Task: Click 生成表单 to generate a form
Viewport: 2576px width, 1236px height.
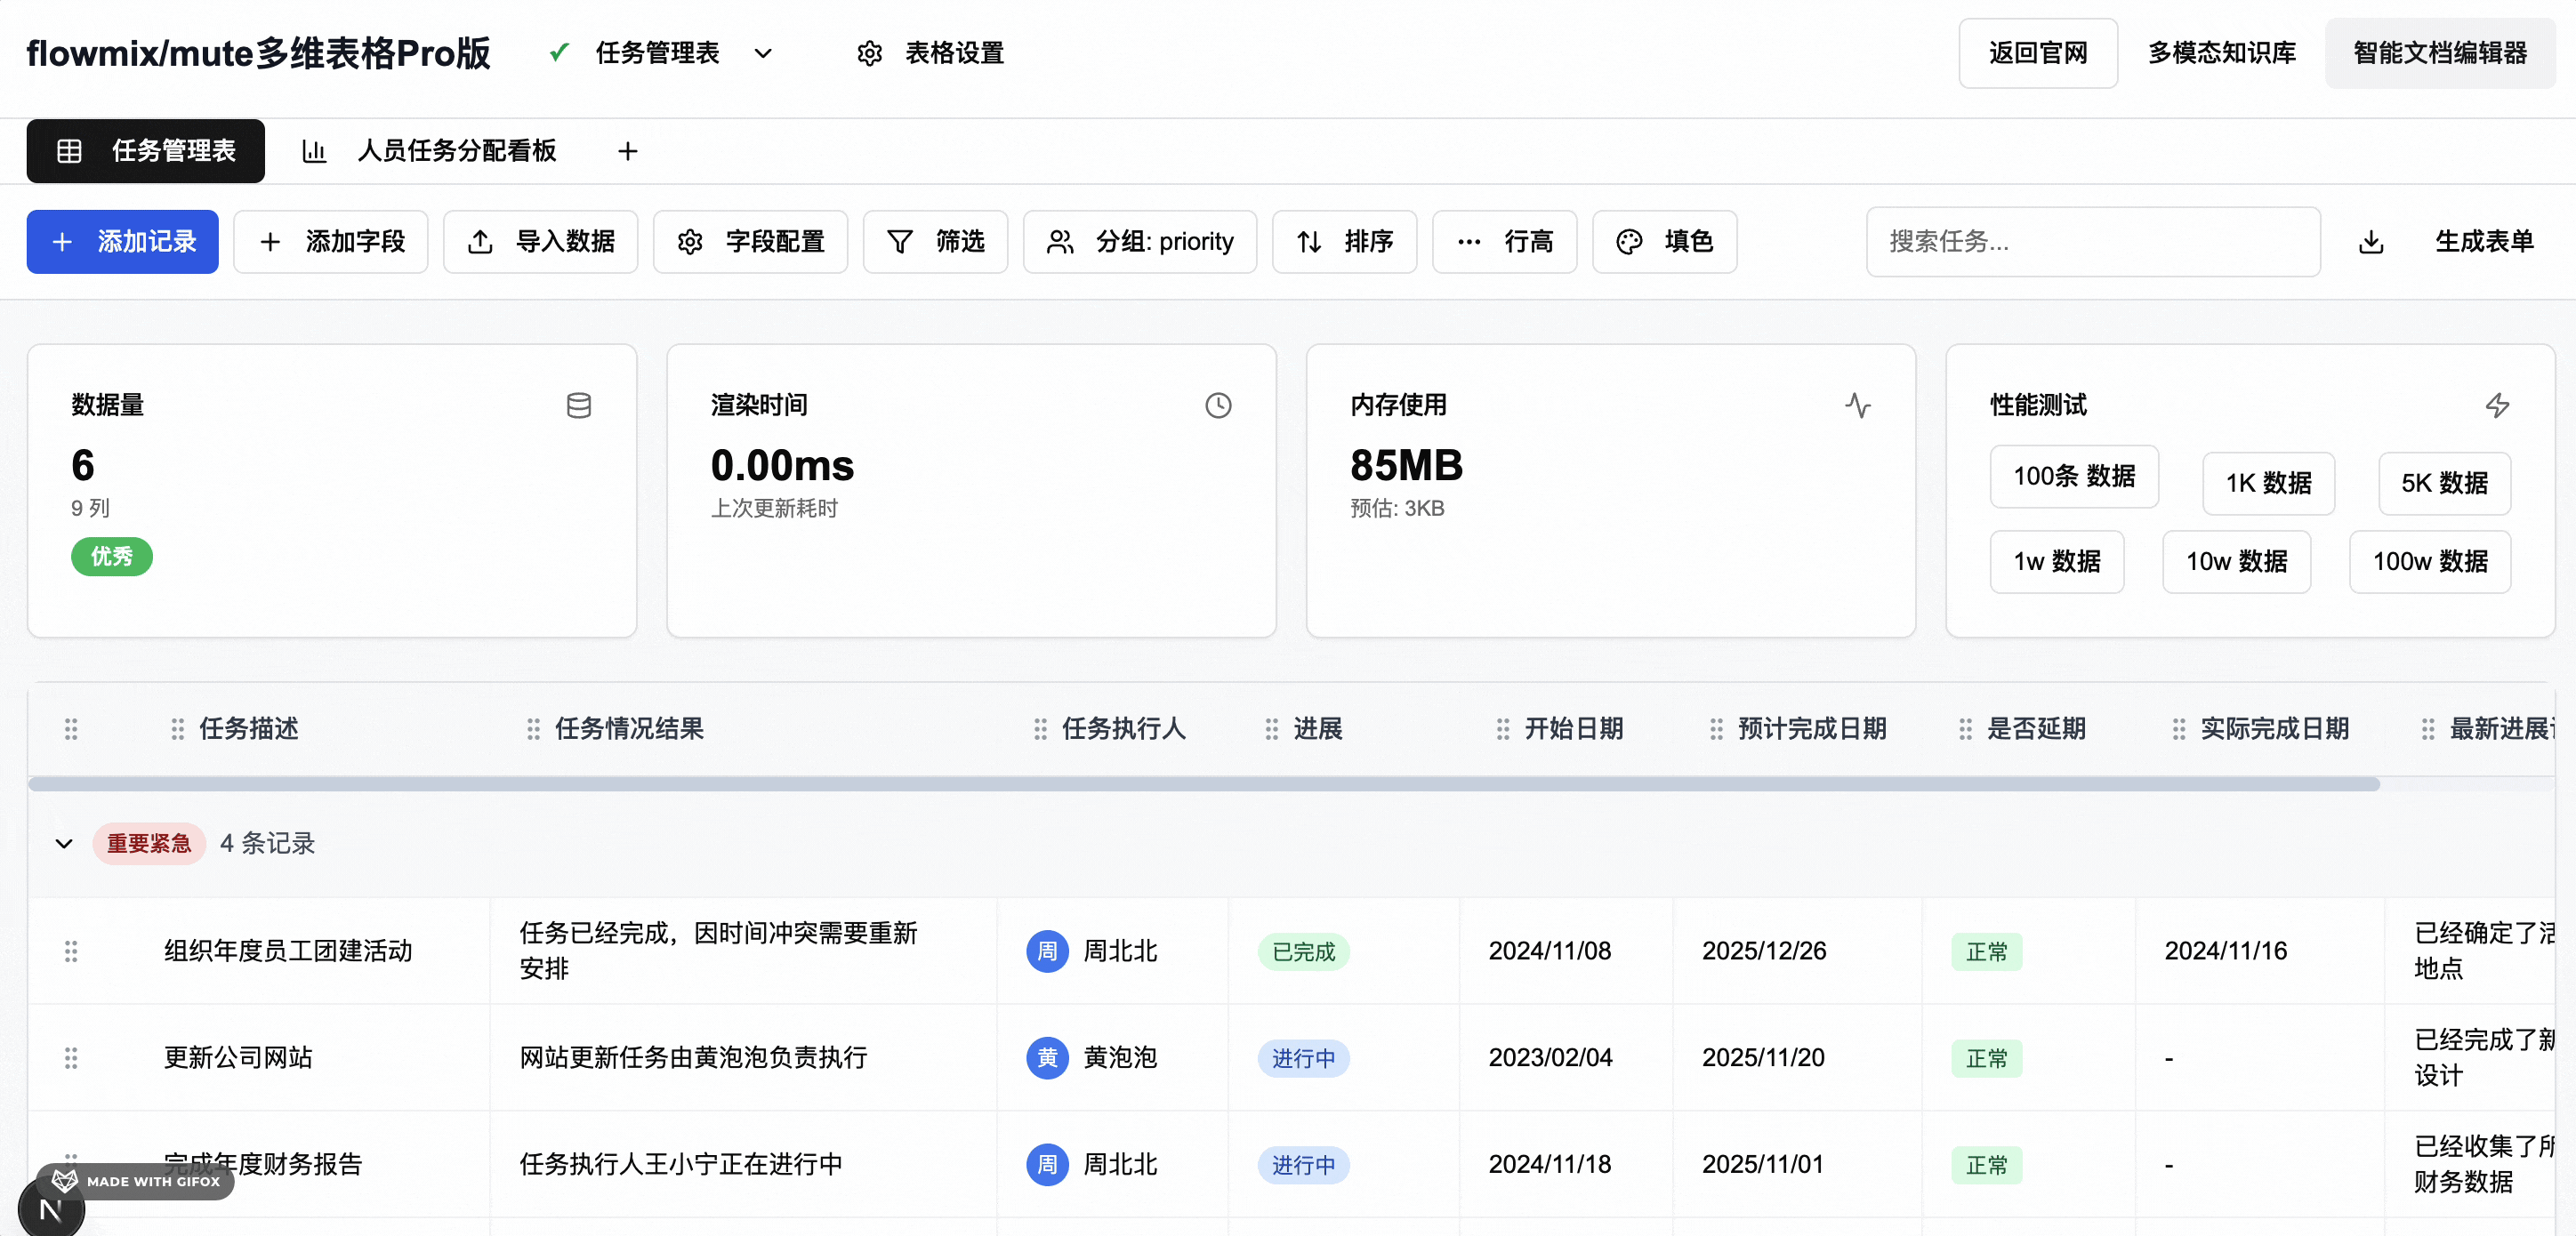Action: [2484, 242]
